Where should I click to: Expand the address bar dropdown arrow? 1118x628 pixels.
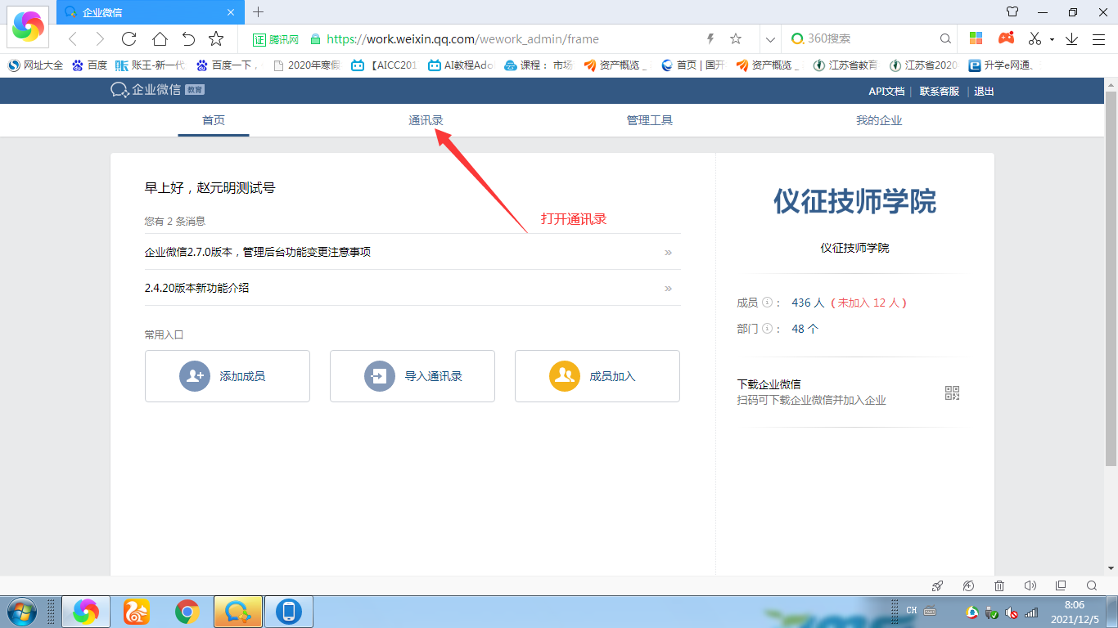point(769,38)
